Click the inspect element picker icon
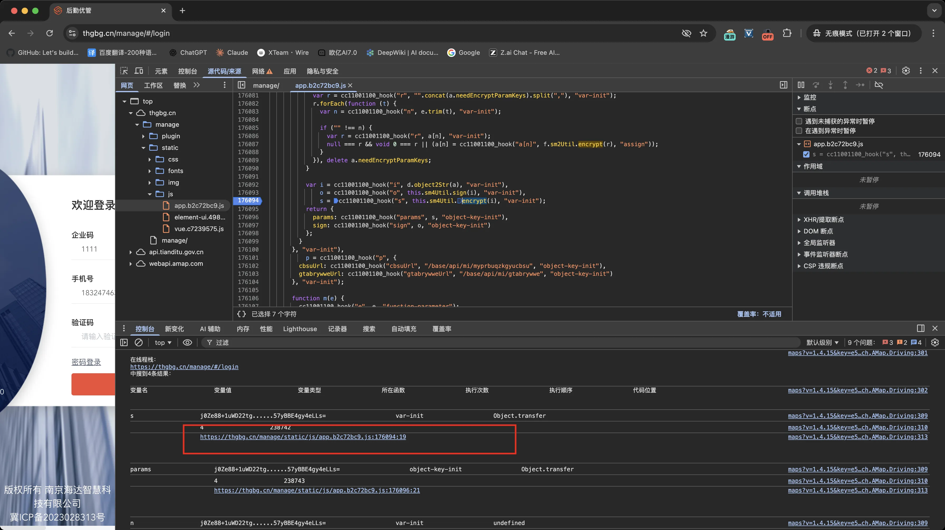 point(124,71)
